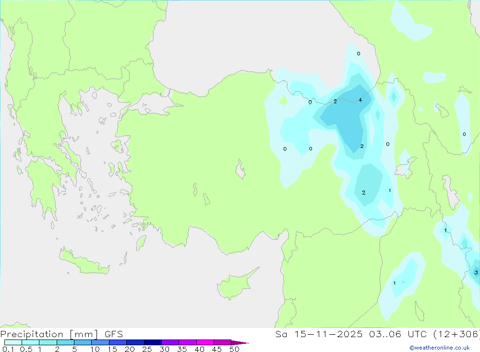This screenshot has width=480, height=352.
Task: Select the 5–10 mm legend color box
Action: coord(83,342)
